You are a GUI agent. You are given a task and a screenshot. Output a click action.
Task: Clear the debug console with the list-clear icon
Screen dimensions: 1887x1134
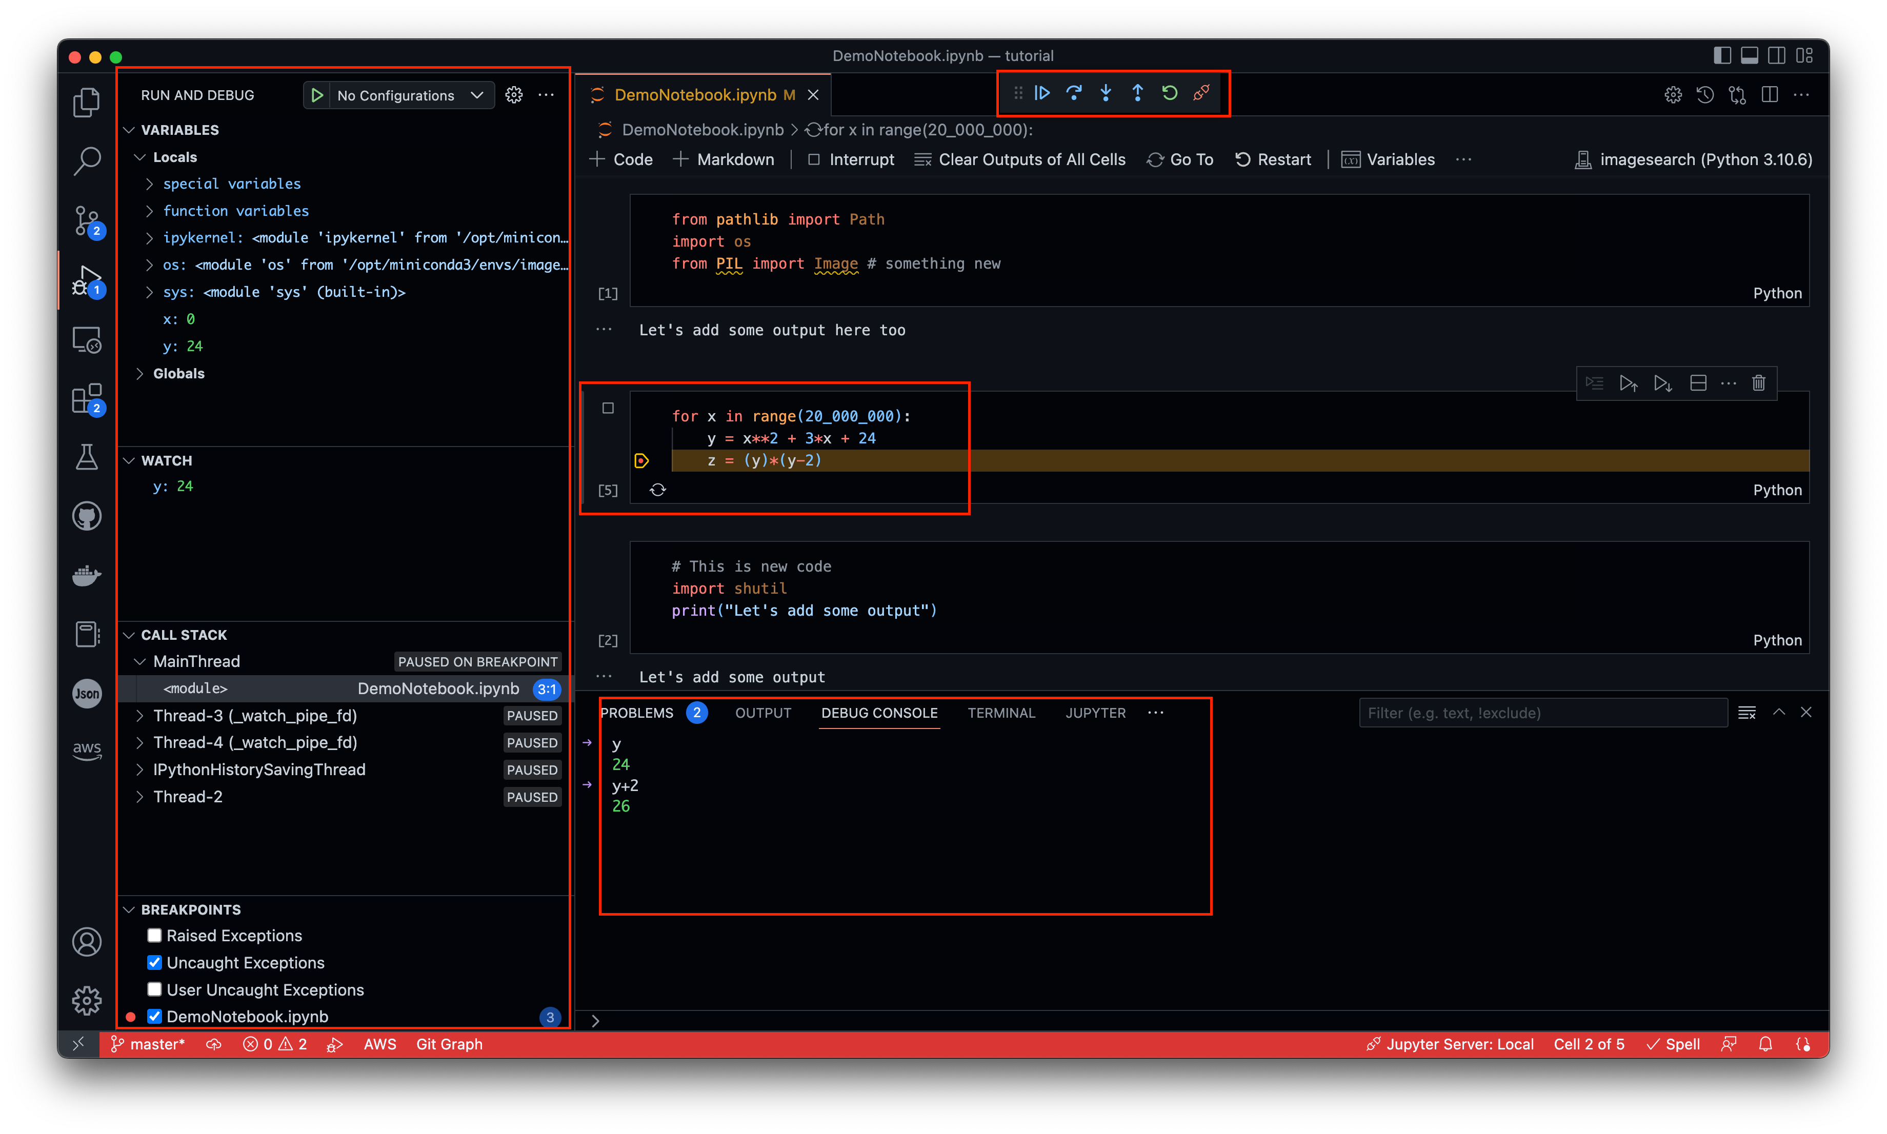[1747, 713]
